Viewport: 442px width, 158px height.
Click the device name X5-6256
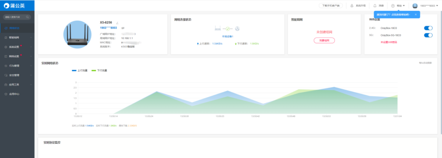(x=106, y=22)
